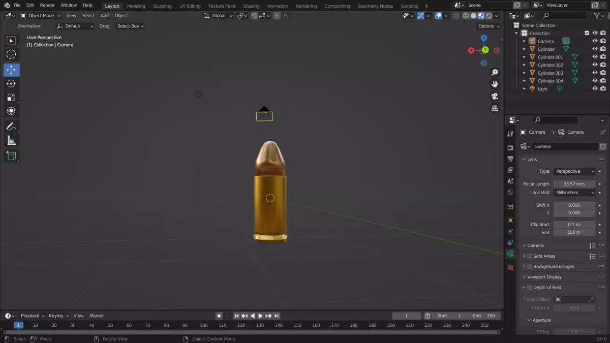Screen dimensions: 610x343
Task: Hide the Light object in viewport
Action: click(x=595, y=88)
